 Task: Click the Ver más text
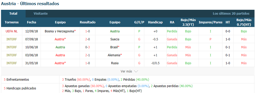[126, 71]
